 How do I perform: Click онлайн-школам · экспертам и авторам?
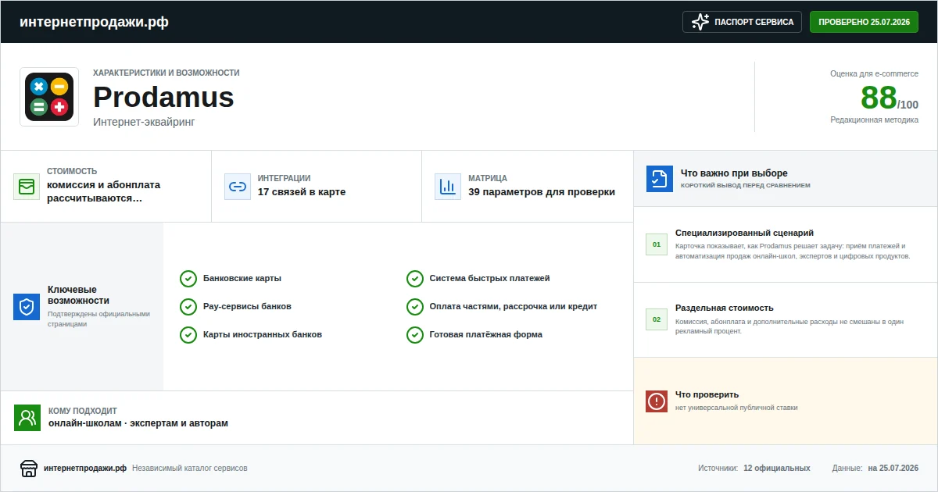(x=138, y=423)
